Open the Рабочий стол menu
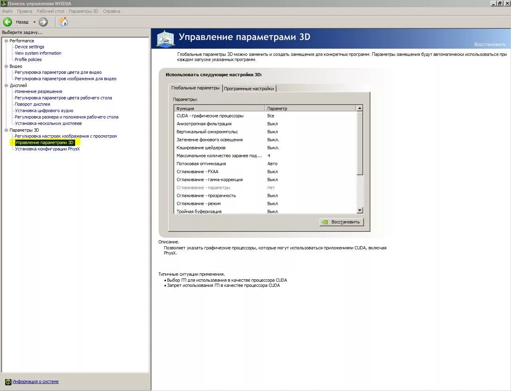 click(50, 11)
